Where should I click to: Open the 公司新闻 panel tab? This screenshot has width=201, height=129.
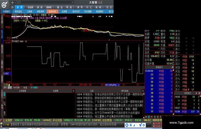click(22, 91)
